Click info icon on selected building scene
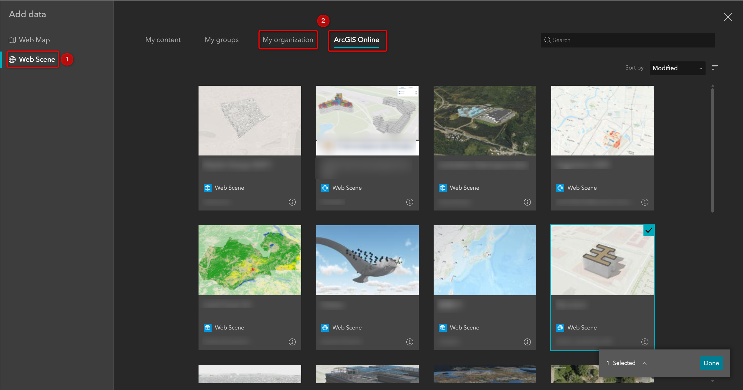The image size is (743, 390). click(x=645, y=342)
